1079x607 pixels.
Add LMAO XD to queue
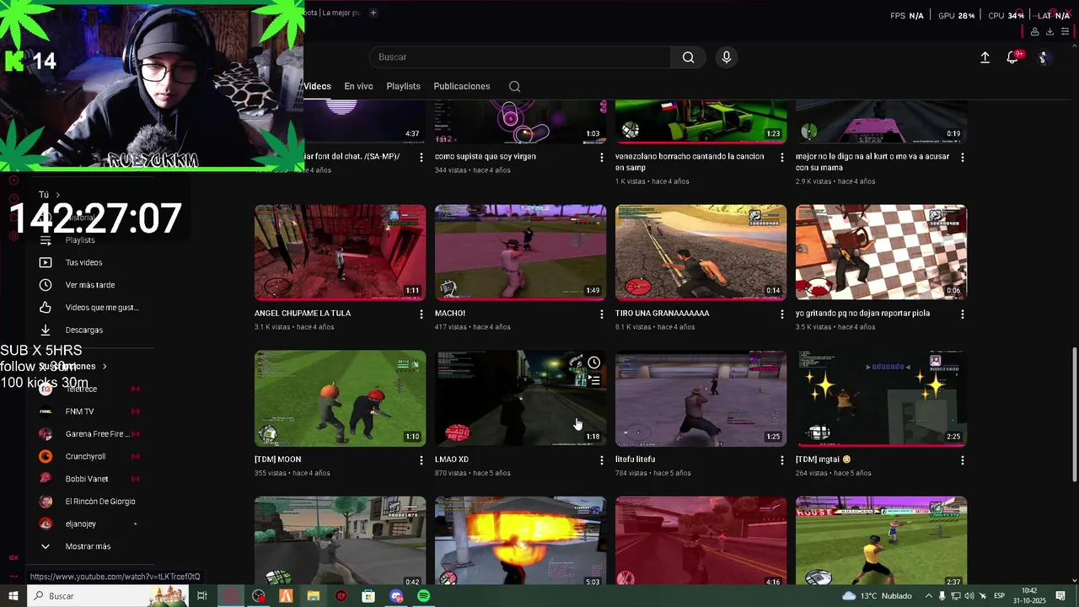594,381
